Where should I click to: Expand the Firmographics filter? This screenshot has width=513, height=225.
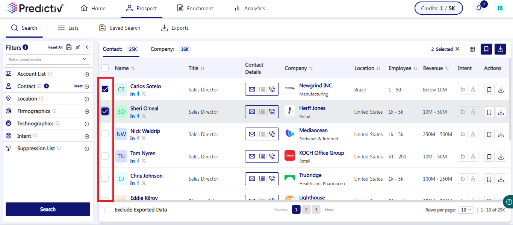coord(87,112)
